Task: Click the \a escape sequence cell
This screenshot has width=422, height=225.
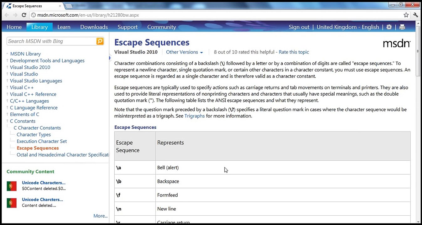Action: [x=135, y=167]
